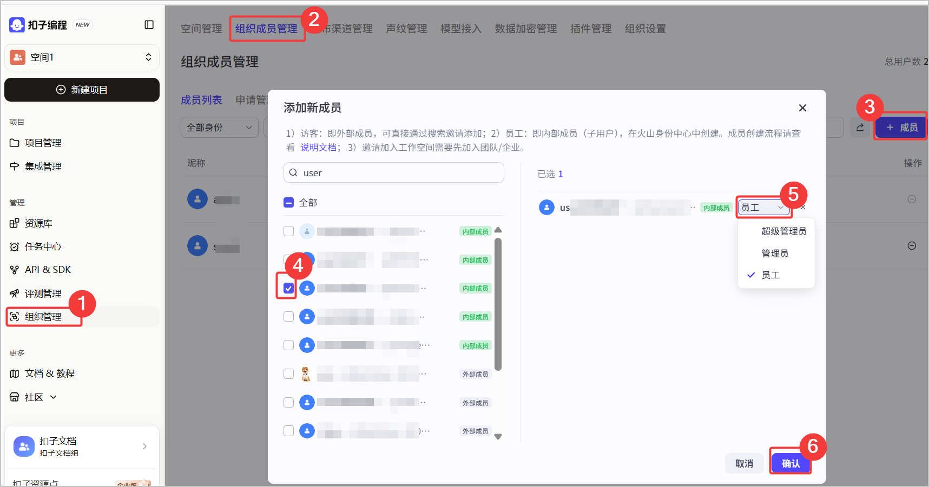Focus the user search input field
The width and height of the screenshot is (929, 487).
(400, 173)
